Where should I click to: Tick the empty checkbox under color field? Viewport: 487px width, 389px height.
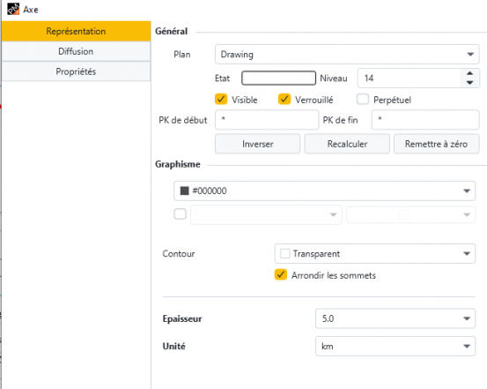click(180, 214)
